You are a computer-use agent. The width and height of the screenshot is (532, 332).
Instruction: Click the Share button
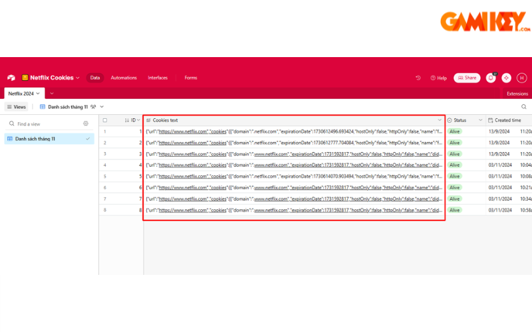(467, 78)
